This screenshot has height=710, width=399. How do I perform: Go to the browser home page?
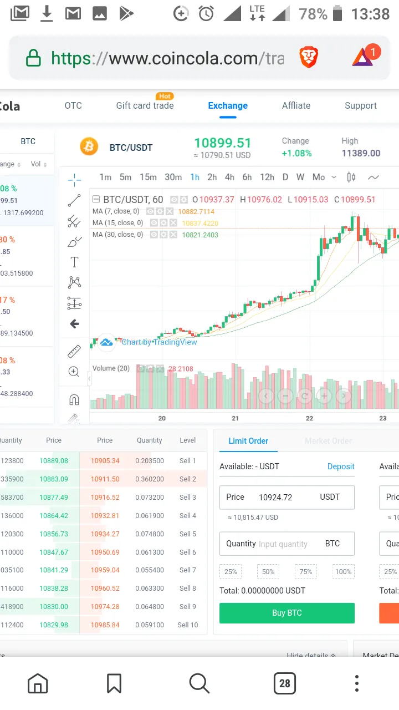click(38, 683)
